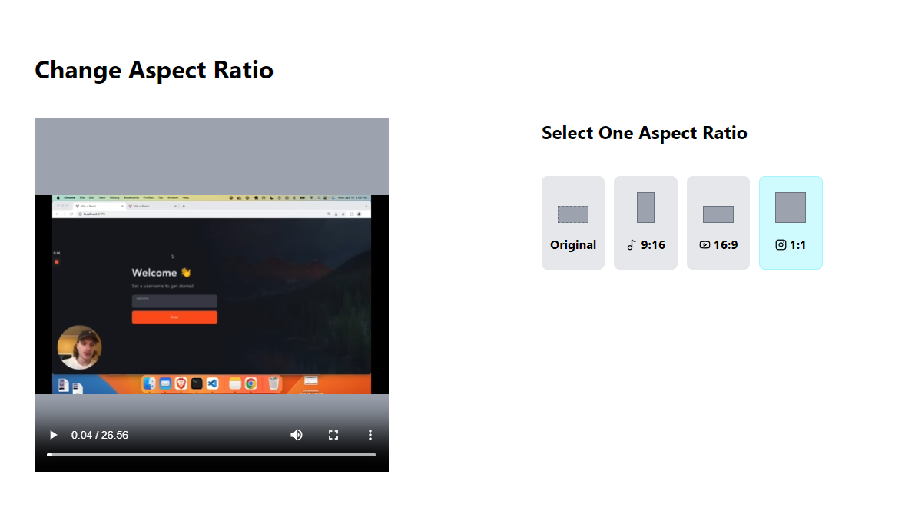Viewport: 915px width, 531px height.
Task: Click the music note icon on the 9:16 card
Action: 633,244
